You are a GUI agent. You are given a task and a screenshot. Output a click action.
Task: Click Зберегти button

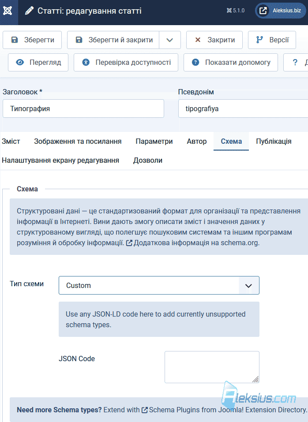32,40
